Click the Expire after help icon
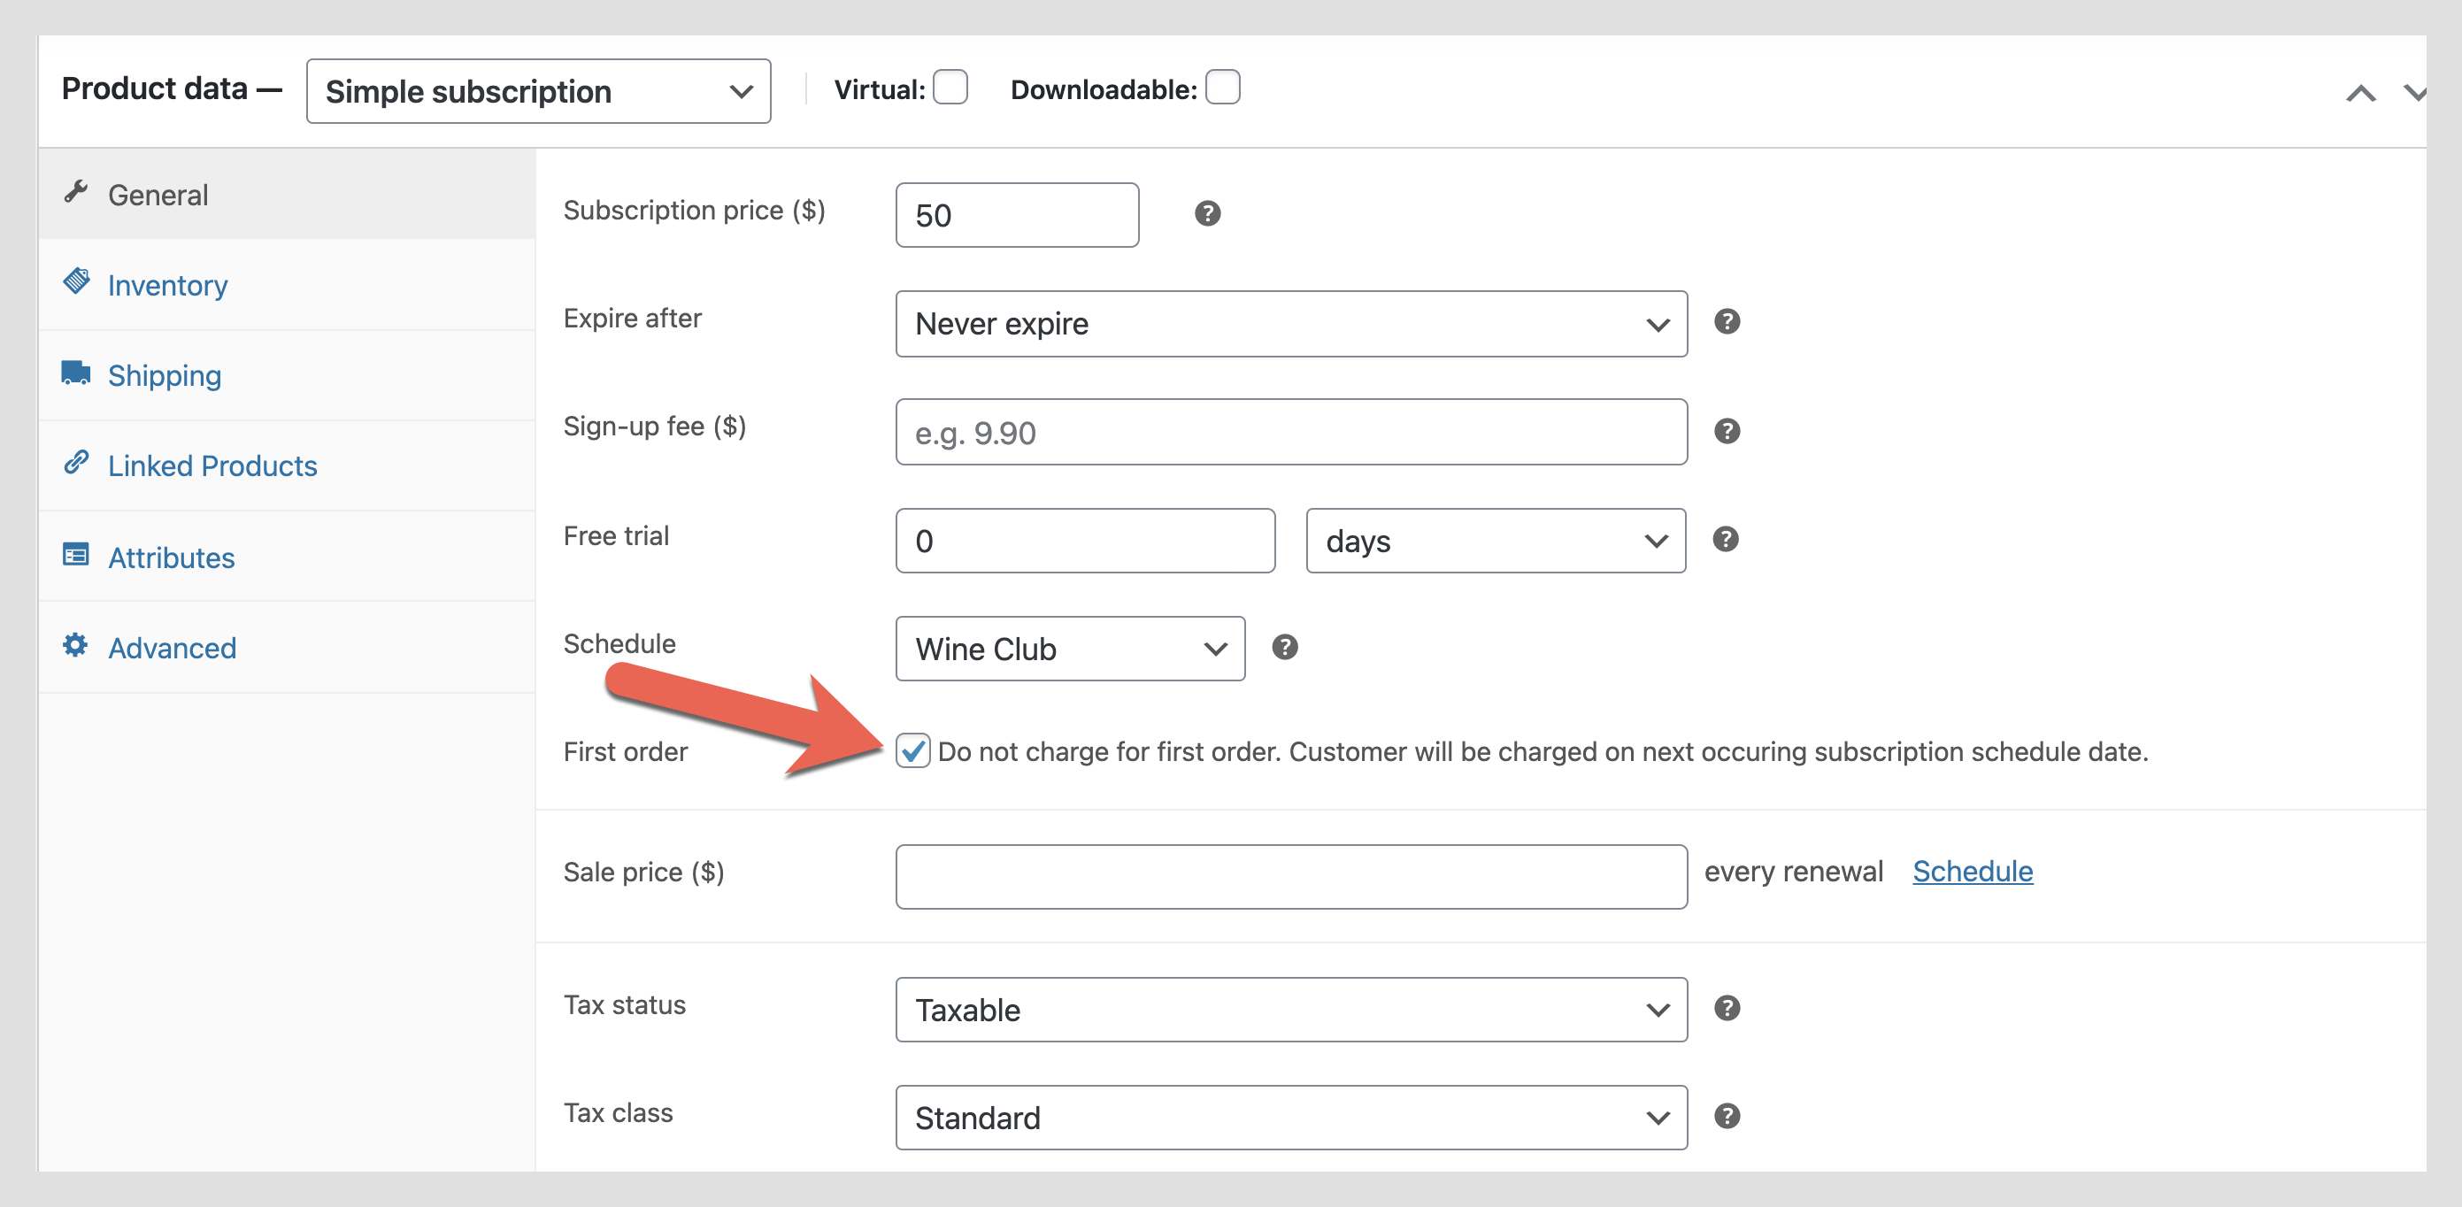The image size is (2462, 1207). [x=1726, y=322]
